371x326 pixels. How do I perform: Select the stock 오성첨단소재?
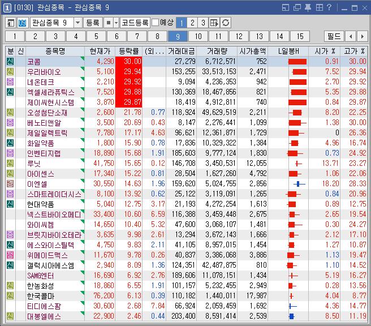(47, 113)
